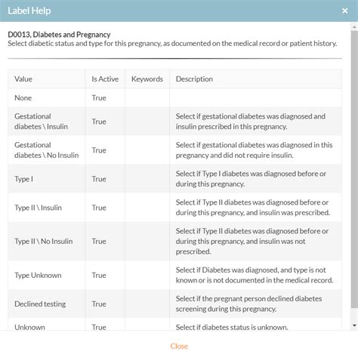
Task: Click the Label Help title text
Action: 29,11
